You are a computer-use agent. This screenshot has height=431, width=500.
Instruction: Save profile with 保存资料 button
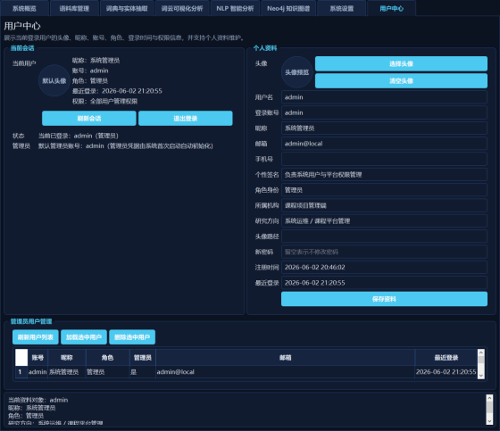[x=384, y=299]
